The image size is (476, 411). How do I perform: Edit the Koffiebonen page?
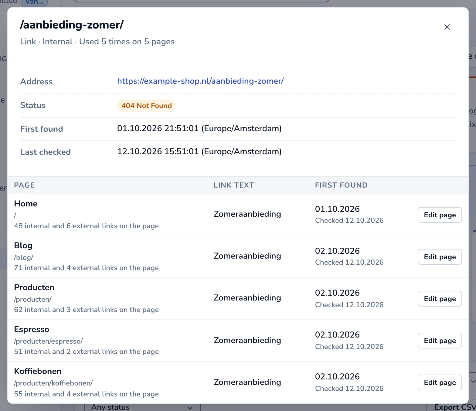[440, 382]
